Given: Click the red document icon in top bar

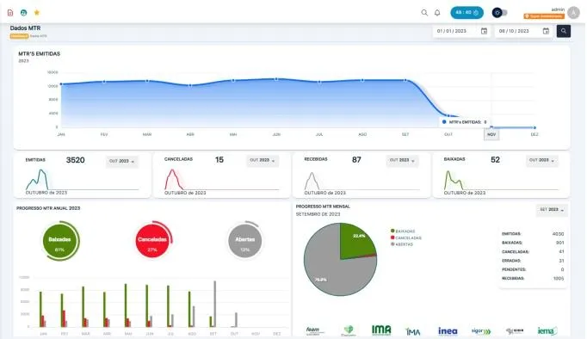Looking at the screenshot, I should [10, 13].
